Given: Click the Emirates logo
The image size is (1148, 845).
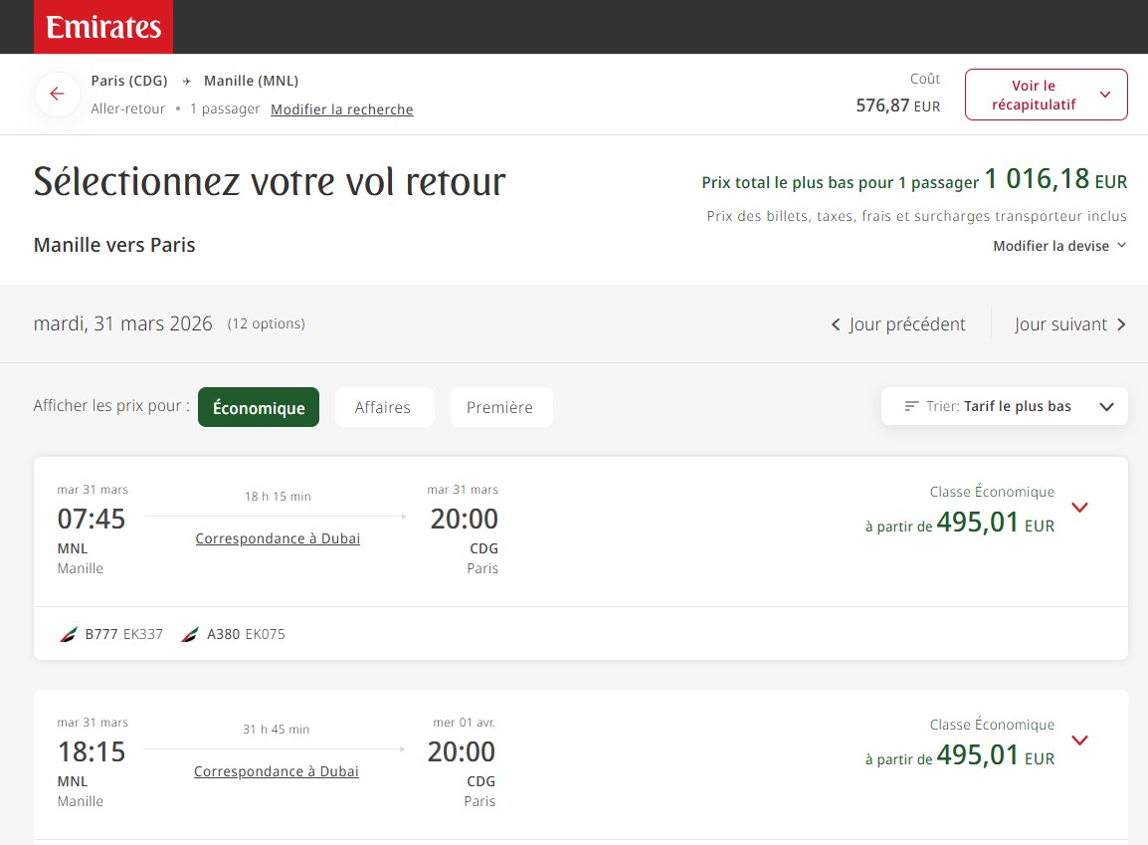Looking at the screenshot, I should coord(103,27).
